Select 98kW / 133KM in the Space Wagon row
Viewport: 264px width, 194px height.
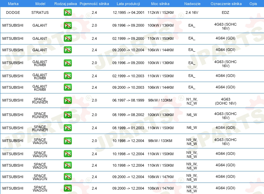pyautogui.click(x=160, y=141)
